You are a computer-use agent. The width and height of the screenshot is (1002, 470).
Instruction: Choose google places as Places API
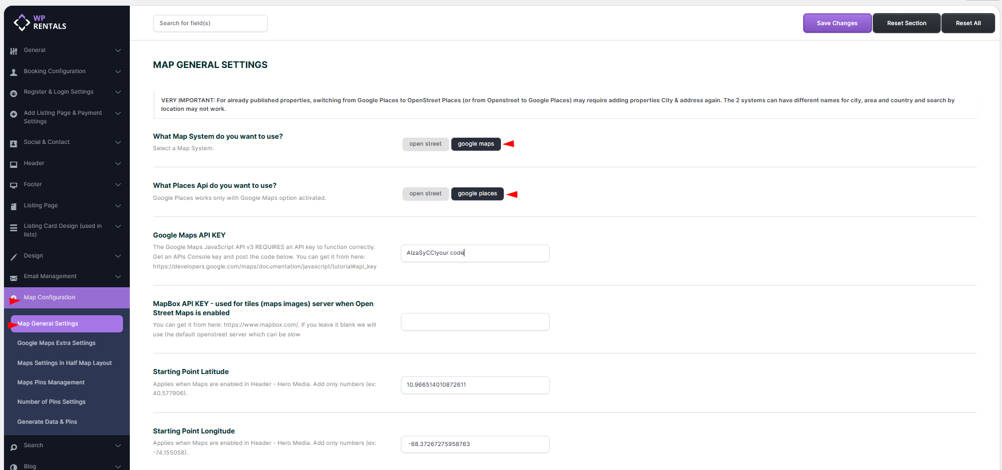[x=477, y=194]
